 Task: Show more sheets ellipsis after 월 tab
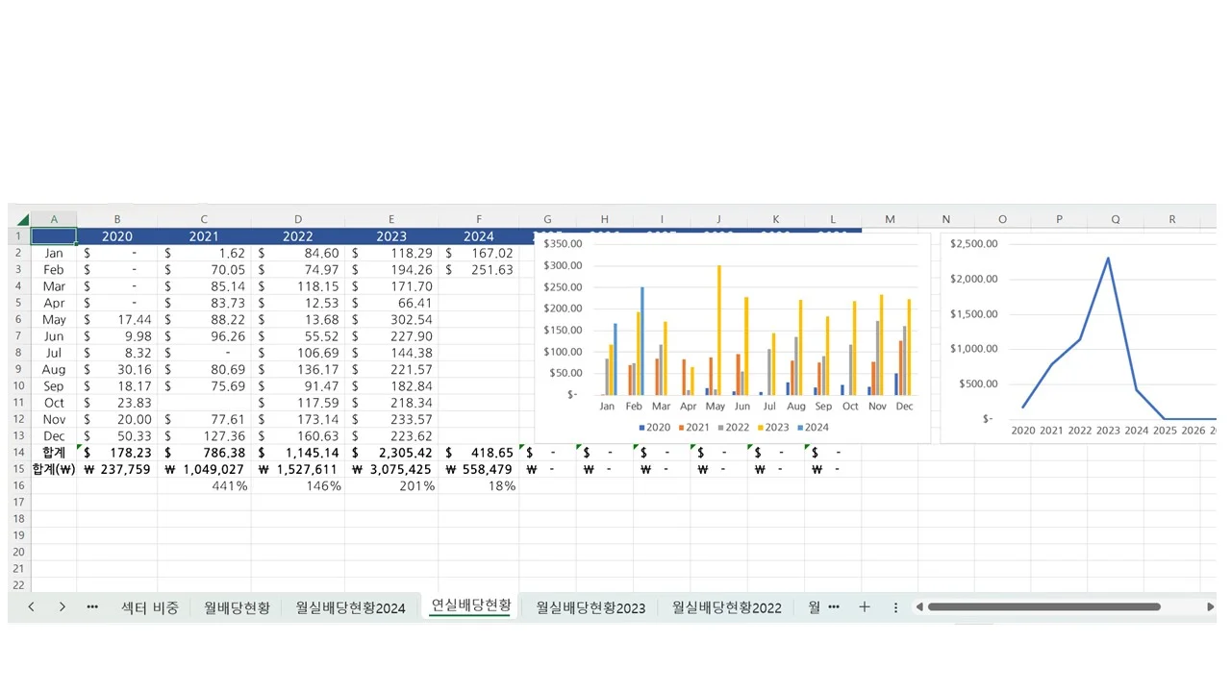click(834, 607)
